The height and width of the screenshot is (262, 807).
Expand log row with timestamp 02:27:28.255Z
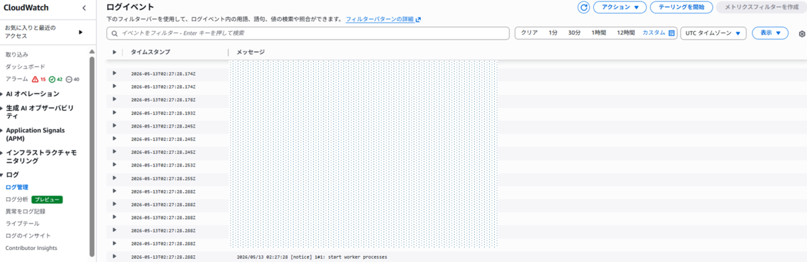tap(114, 178)
